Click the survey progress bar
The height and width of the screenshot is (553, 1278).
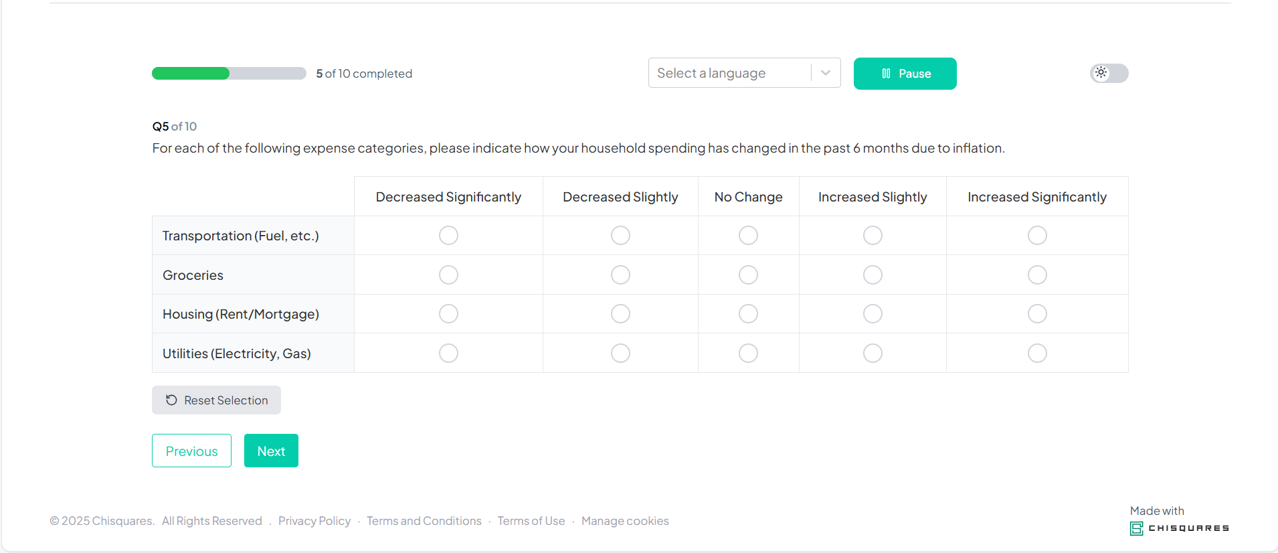(x=229, y=74)
